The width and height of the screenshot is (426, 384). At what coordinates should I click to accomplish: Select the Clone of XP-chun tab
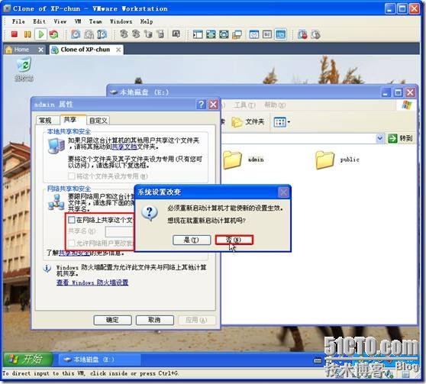click(x=86, y=50)
